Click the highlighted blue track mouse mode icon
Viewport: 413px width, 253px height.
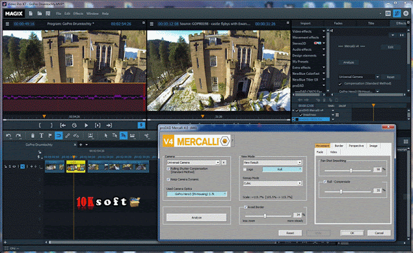(x=123, y=136)
